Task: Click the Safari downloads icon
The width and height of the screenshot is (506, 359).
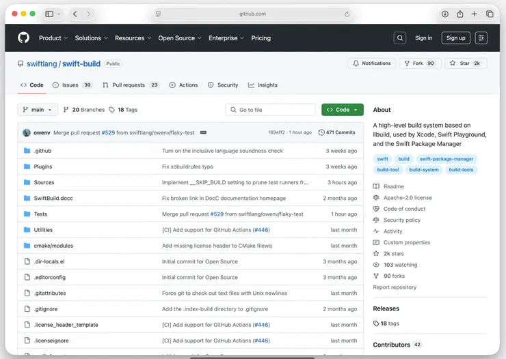Action: pos(445,14)
